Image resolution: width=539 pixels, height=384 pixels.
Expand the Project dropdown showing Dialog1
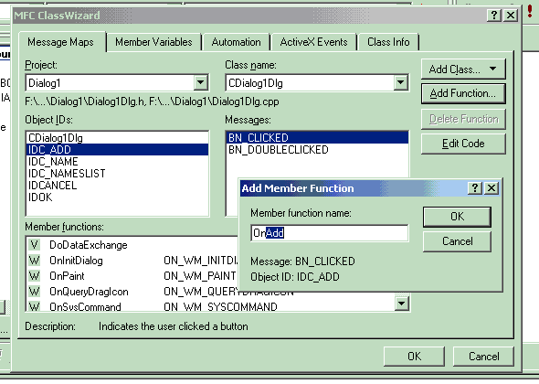tap(200, 82)
